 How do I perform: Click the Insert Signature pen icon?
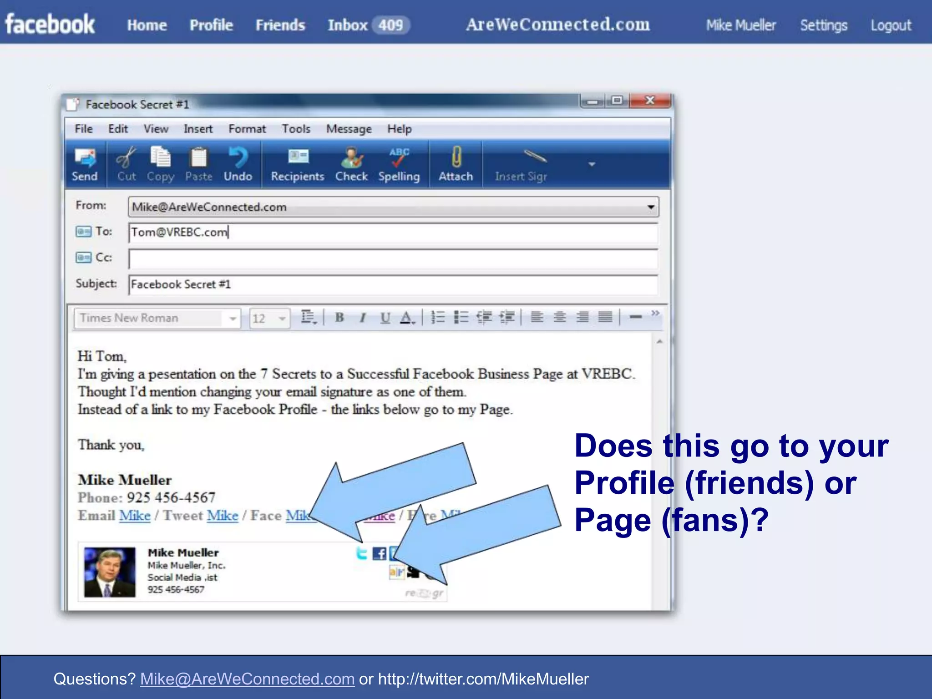[535, 156]
